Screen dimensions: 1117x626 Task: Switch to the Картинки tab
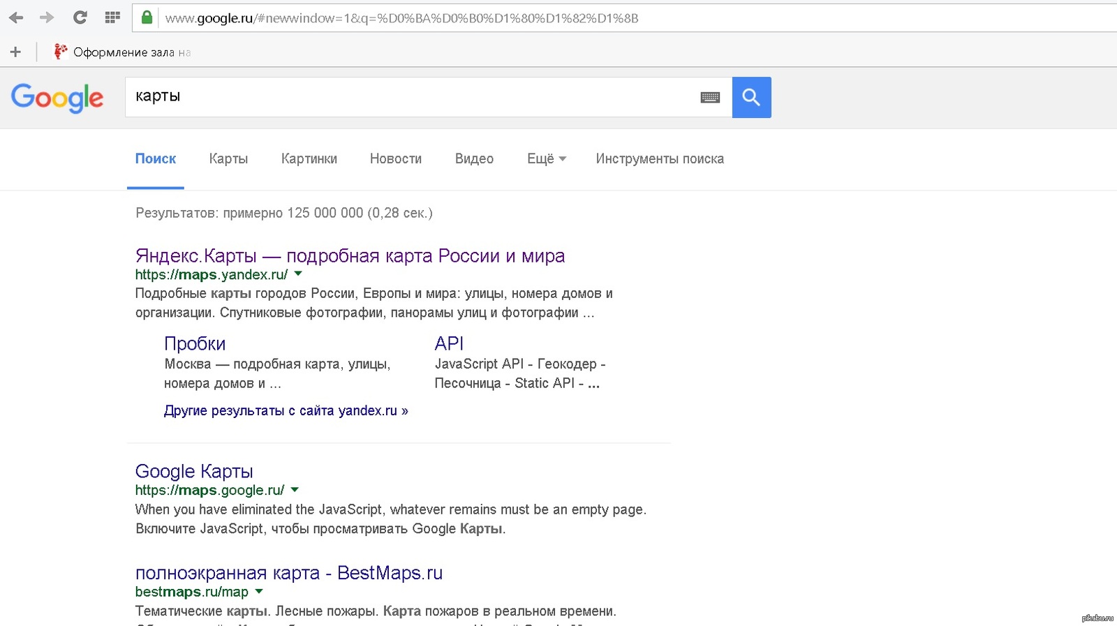[x=309, y=159]
